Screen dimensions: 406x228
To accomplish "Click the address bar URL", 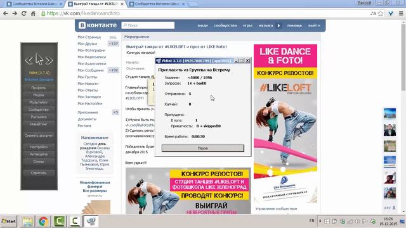I will pos(83,13).
